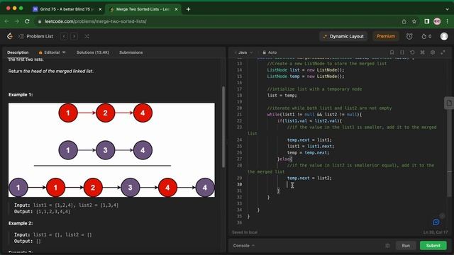Close the Merge Two Sorted Lists tab
This screenshot has height=255, width=454.
point(176,9)
